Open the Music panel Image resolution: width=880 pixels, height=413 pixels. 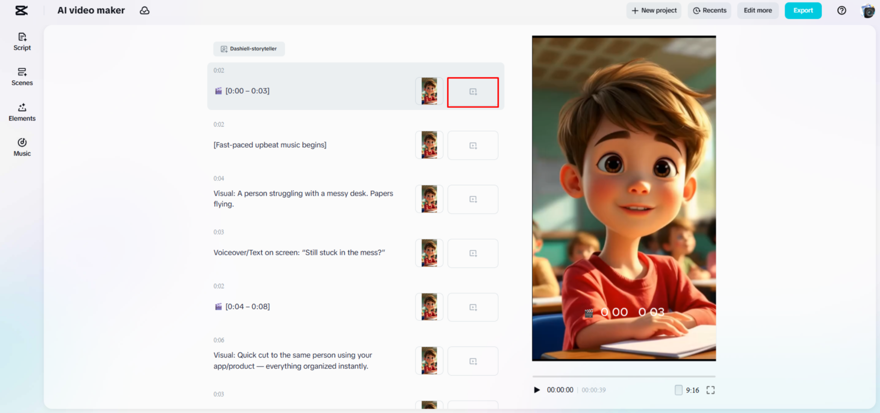pyautogui.click(x=22, y=147)
